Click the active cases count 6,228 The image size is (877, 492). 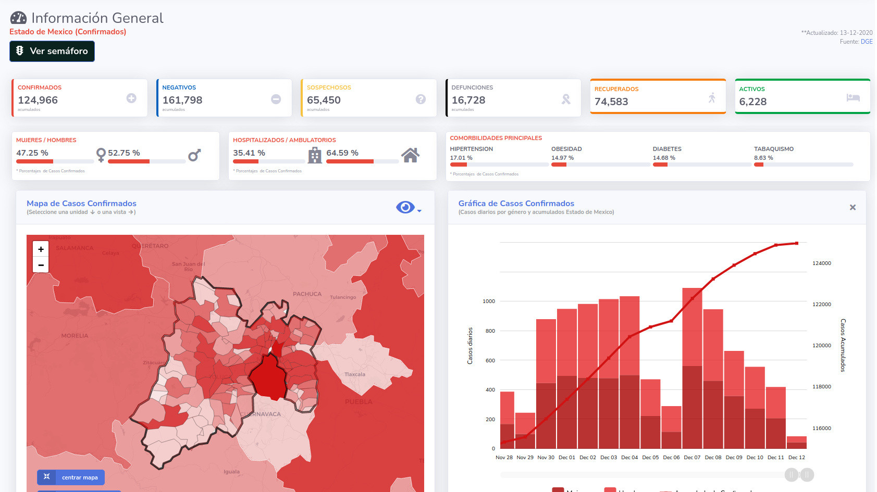pos(753,102)
